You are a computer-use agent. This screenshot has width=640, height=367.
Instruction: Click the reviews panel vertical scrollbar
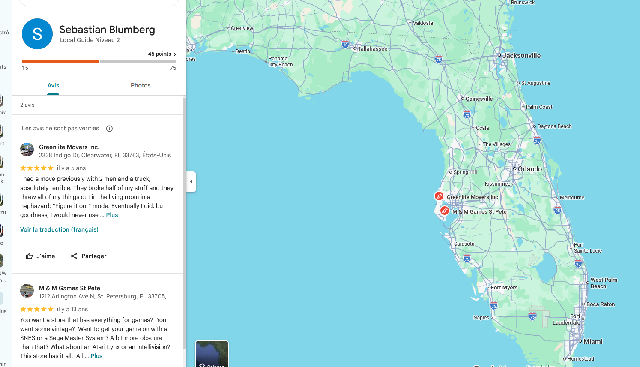185,223
